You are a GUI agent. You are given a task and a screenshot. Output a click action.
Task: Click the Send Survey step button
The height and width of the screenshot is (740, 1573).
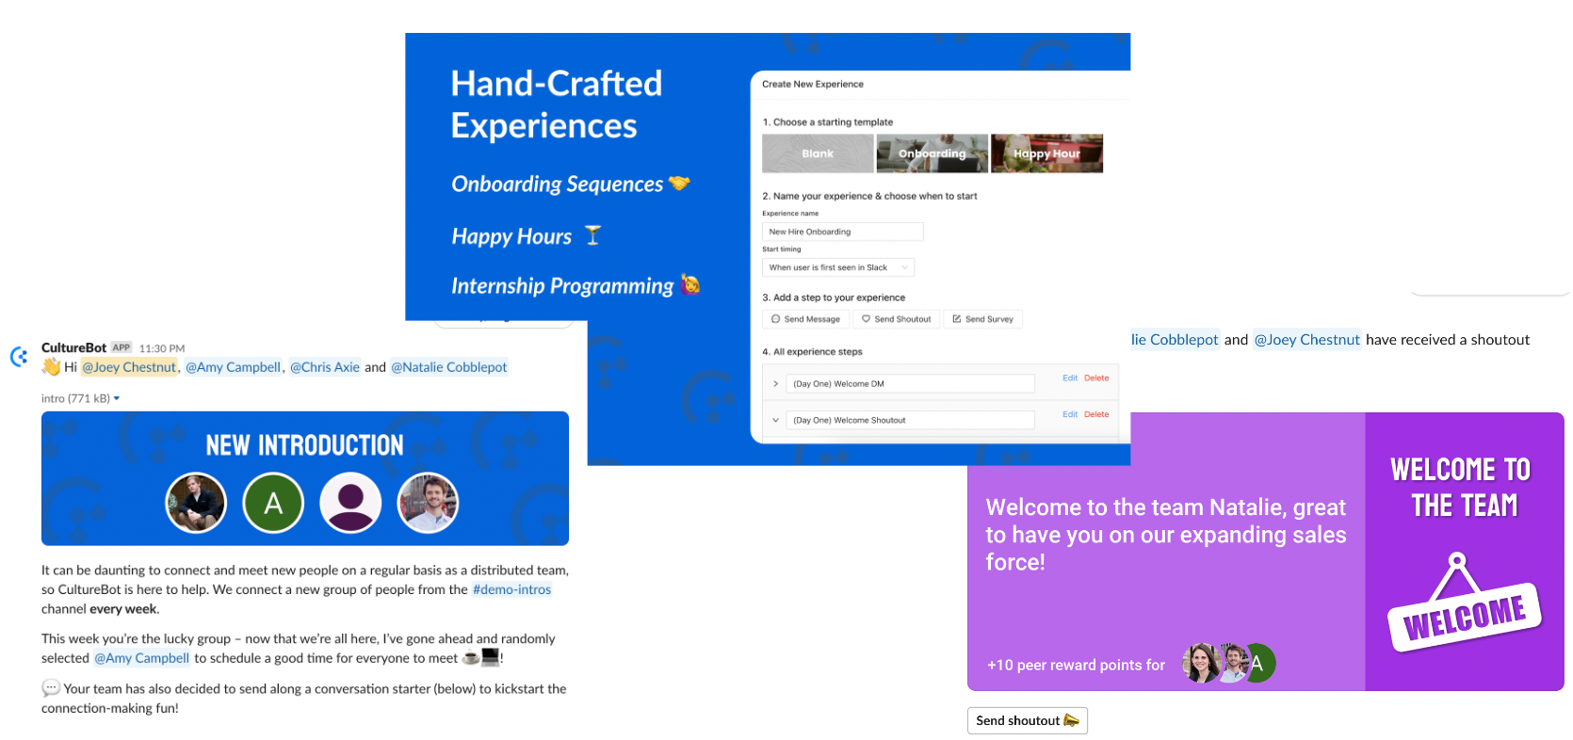coord(982,319)
